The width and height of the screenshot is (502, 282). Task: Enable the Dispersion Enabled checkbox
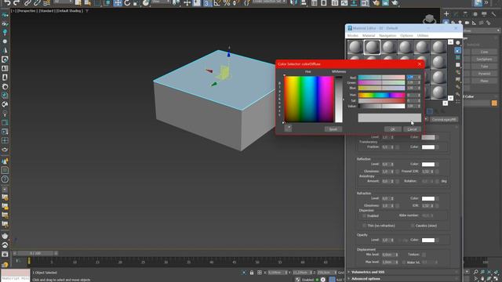364,216
